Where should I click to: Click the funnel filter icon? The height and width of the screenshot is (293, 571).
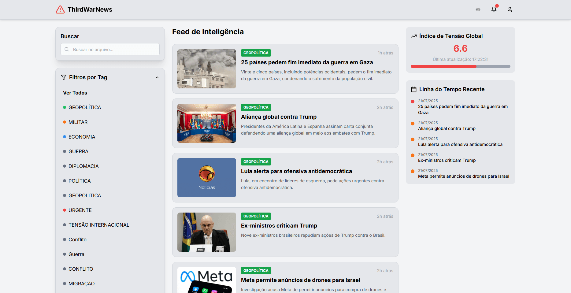click(x=64, y=77)
